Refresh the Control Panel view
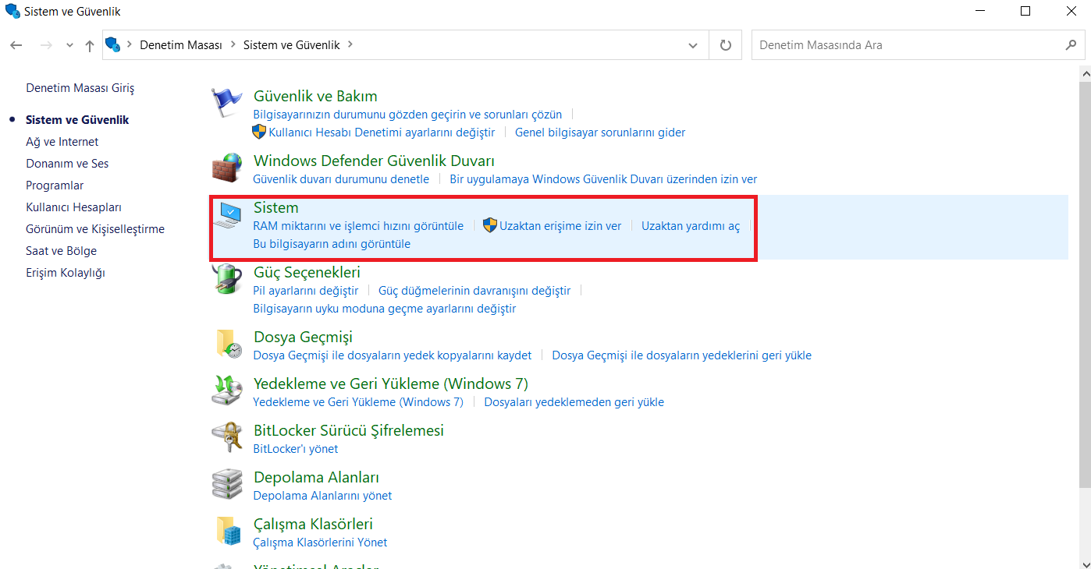The height and width of the screenshot is (569, 1091). click(726, 45)
